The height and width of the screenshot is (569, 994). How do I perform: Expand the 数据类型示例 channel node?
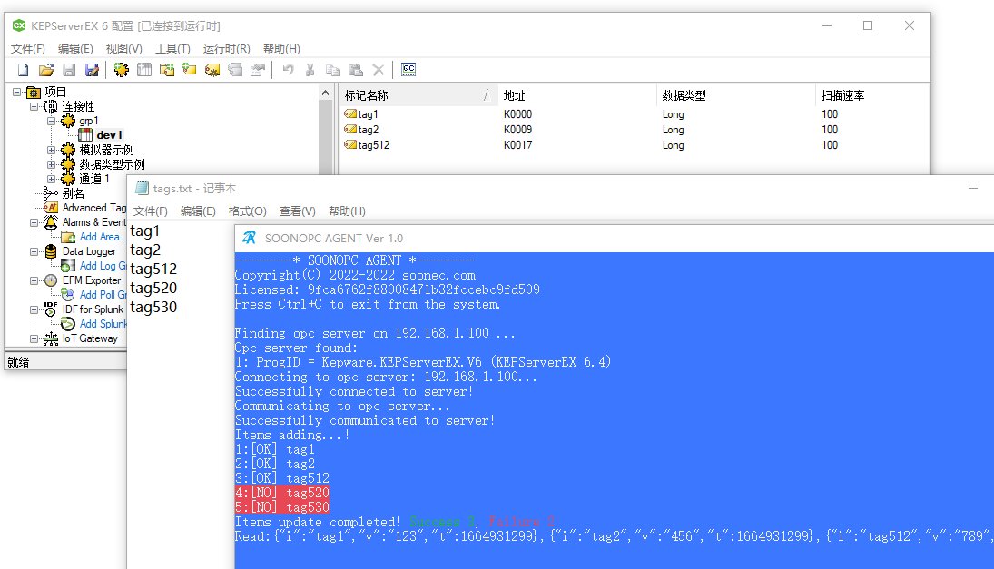[x=52, y=164]
